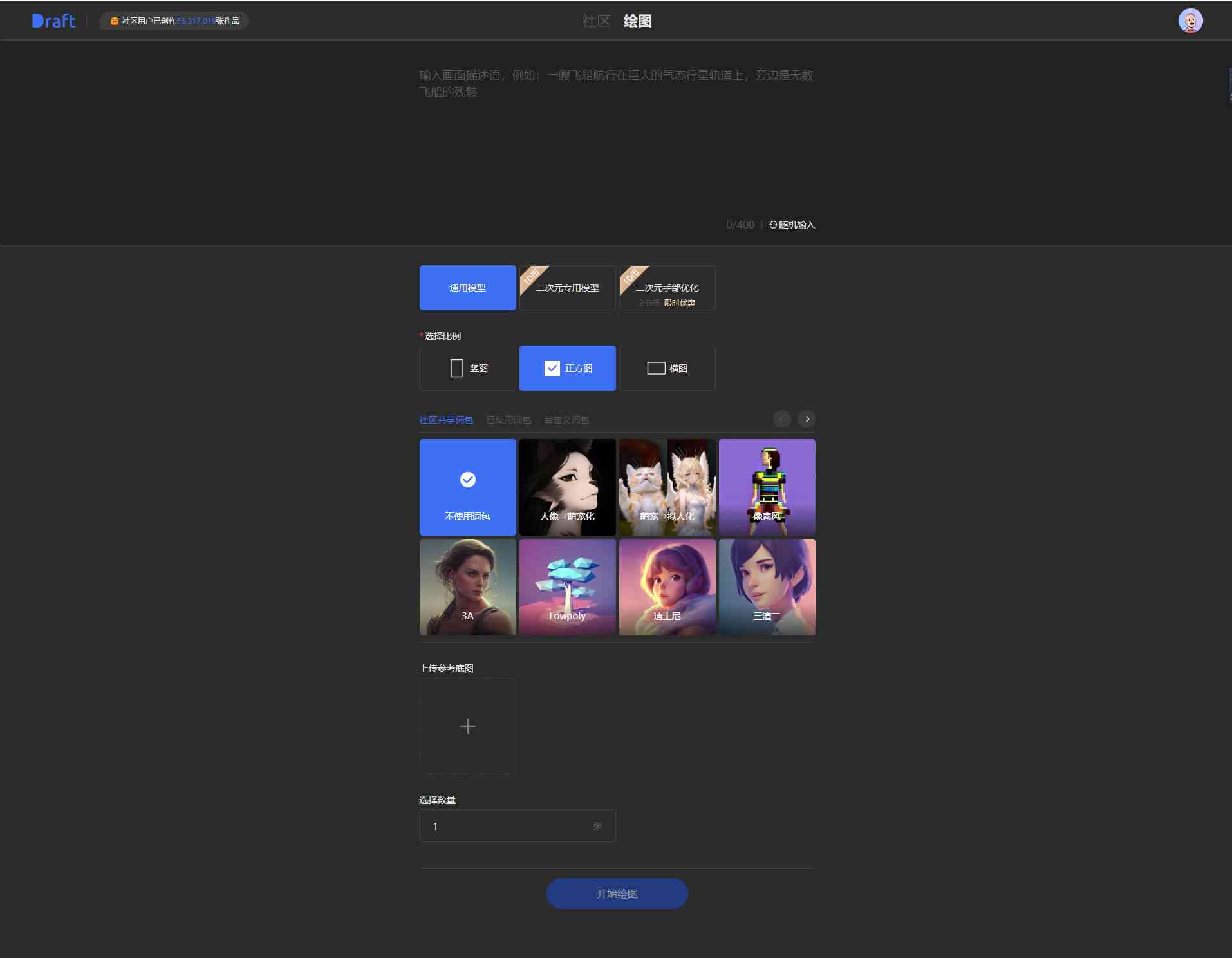
Task: Choose the 竖图 portrait ratio
Action: pyautogui.click(x=468, y=368)
